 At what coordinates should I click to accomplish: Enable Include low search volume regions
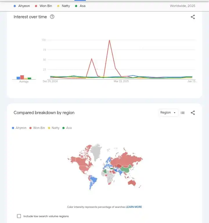[19, 216]
